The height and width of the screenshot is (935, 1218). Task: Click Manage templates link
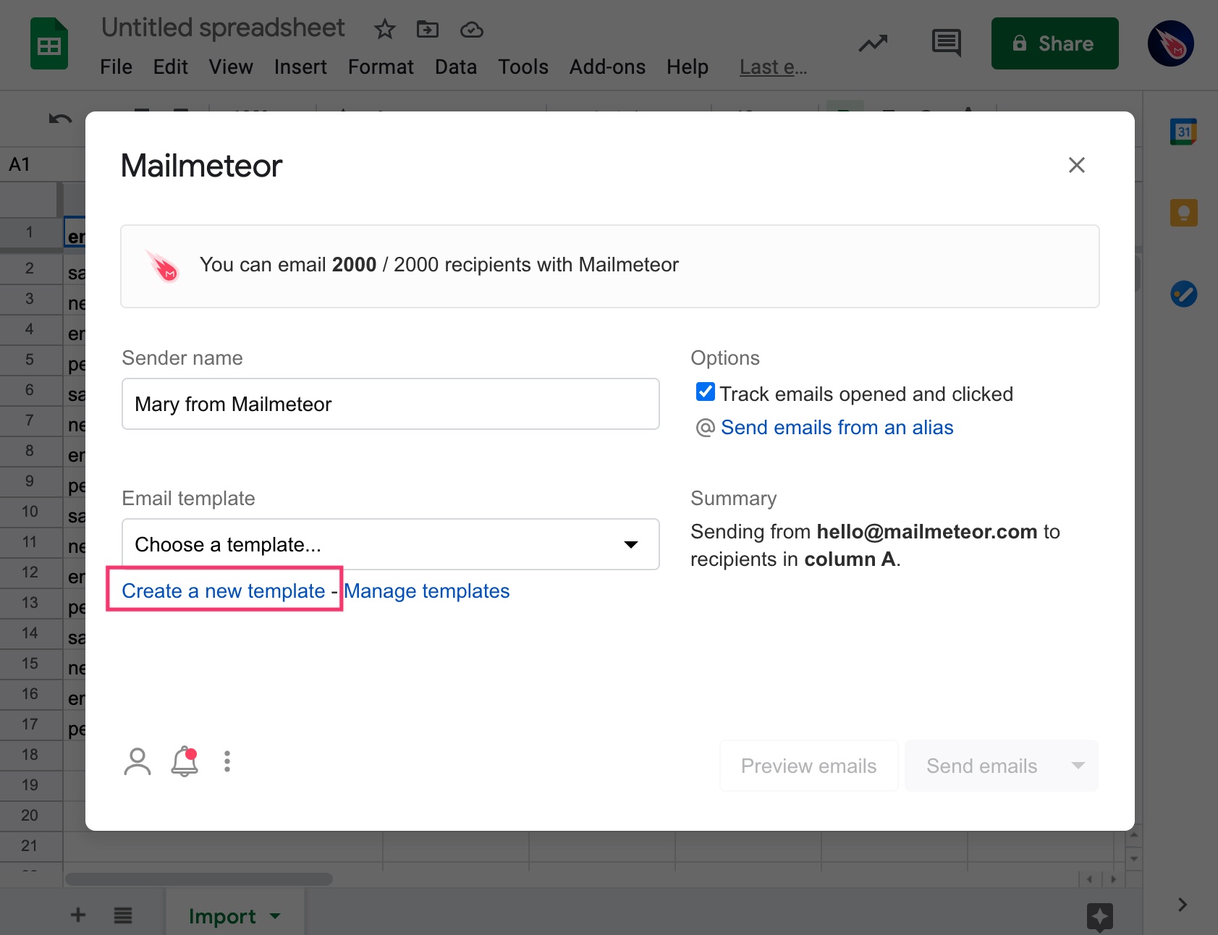coord(426,591)
